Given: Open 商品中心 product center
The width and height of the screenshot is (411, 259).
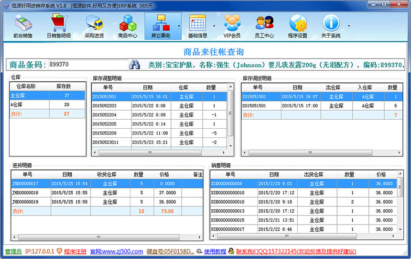Looking at the screenshot, I should [x=128, y=26].
